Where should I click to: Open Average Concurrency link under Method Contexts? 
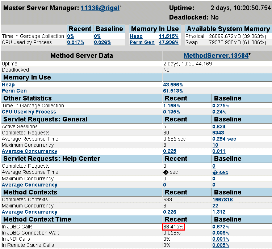tap(29, 212)
